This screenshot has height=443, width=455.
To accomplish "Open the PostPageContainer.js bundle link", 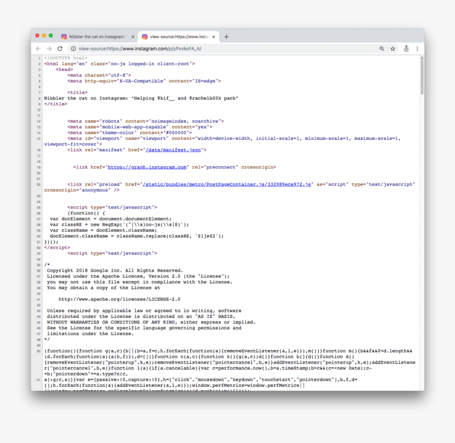I will click(x=226, y=184).
